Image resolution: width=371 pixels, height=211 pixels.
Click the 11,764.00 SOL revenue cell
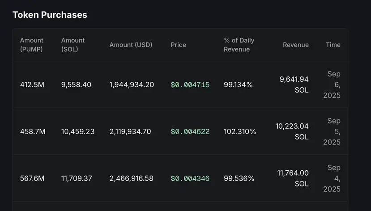(293, 178)
